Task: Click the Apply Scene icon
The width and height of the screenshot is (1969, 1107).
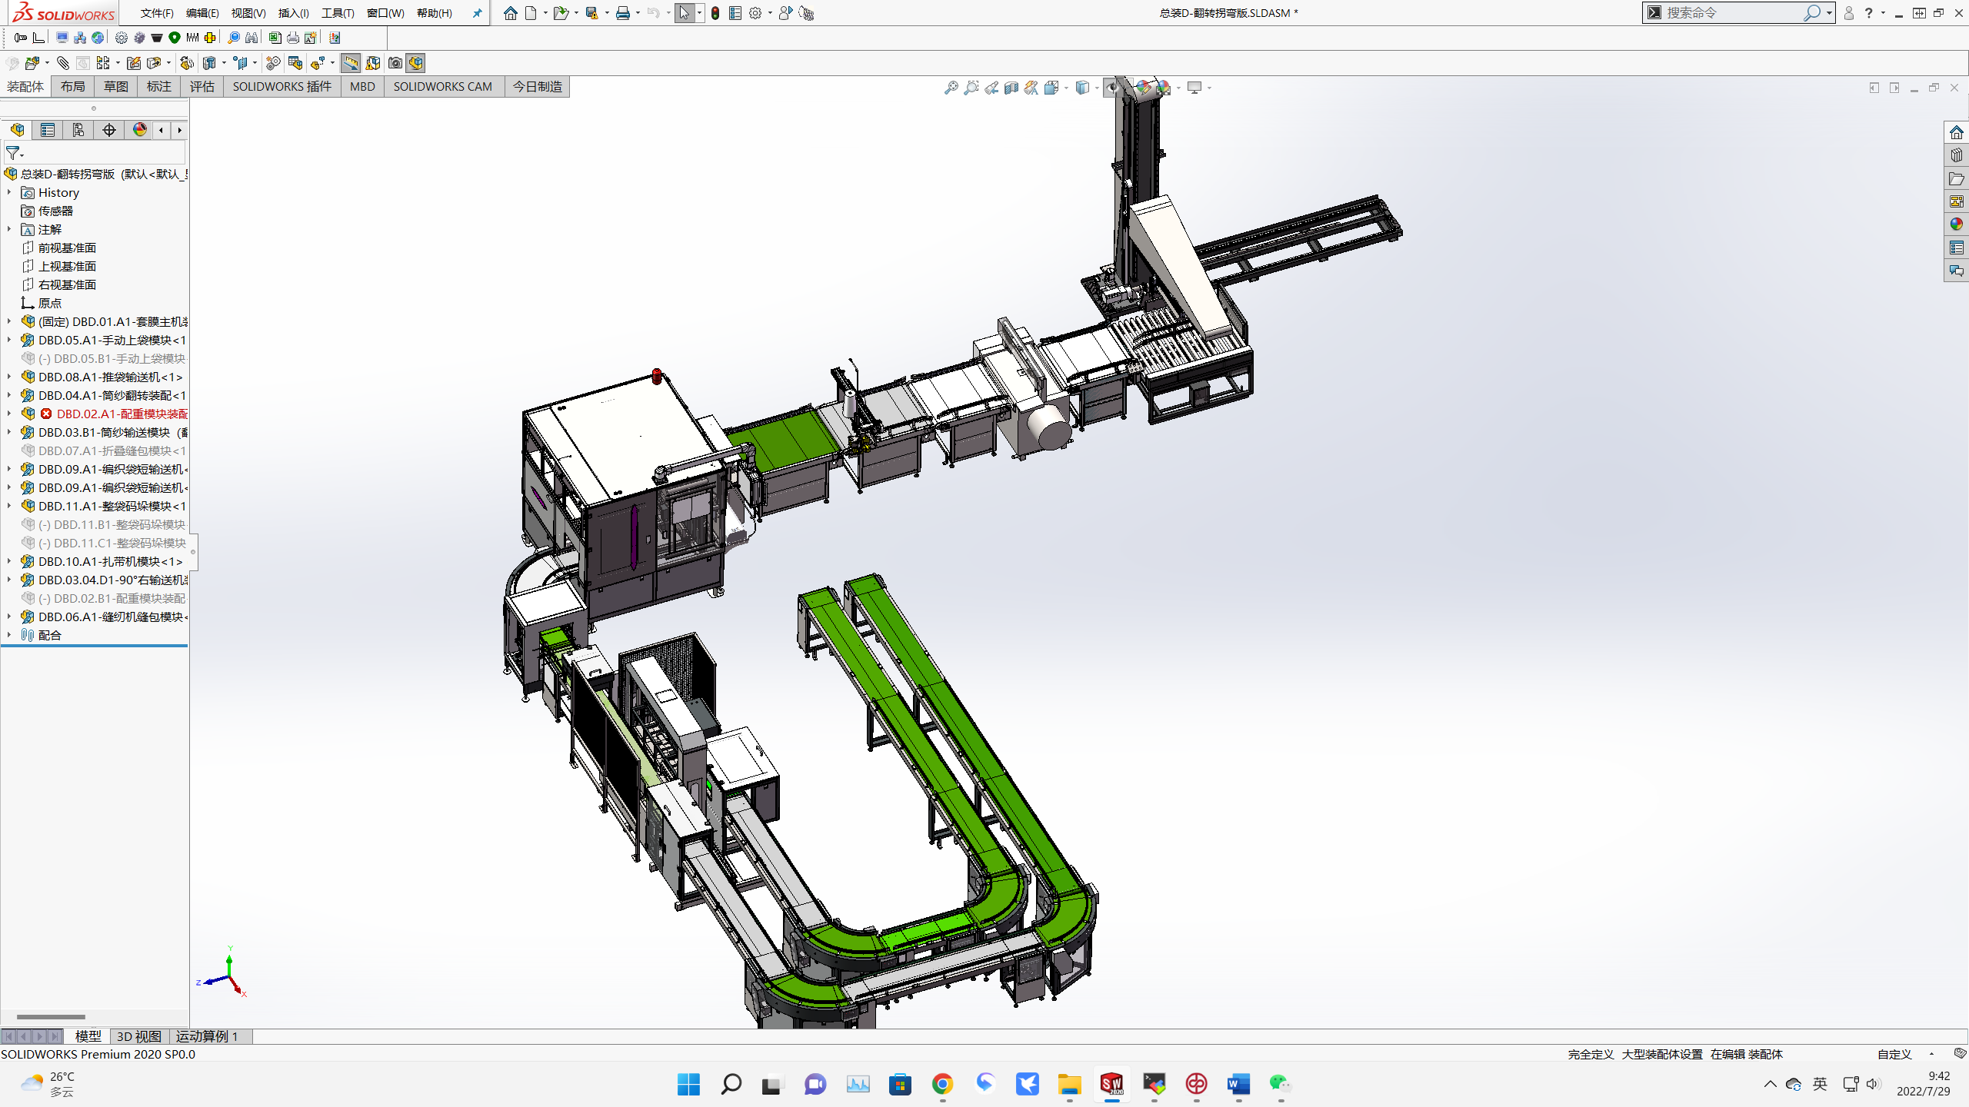Action: click(x=1164, y=88)
